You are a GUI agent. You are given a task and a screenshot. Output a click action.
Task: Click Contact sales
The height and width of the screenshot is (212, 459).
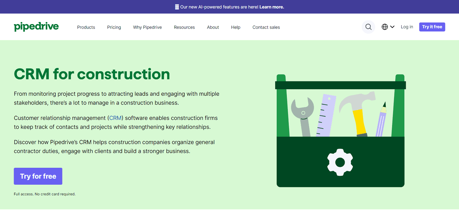click(266, 27)
